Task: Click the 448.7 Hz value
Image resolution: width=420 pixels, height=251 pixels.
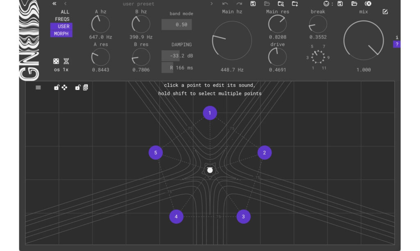Action: [232, 69]
